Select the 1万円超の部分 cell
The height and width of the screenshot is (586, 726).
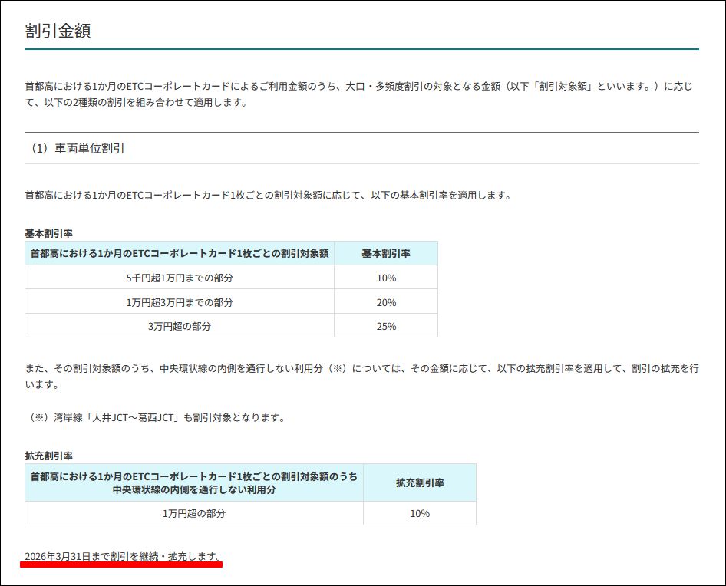[194, 513]
